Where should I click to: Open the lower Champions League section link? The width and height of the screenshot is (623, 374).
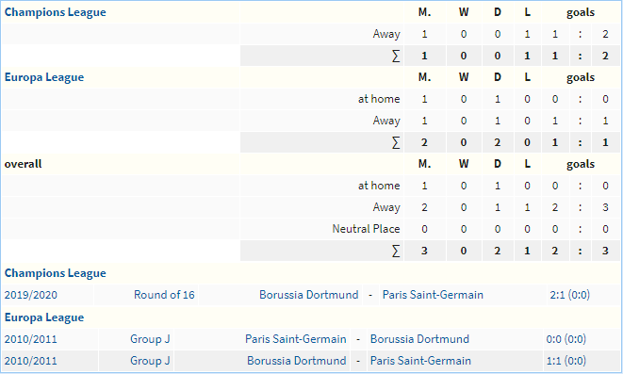(x=56, y=273)
